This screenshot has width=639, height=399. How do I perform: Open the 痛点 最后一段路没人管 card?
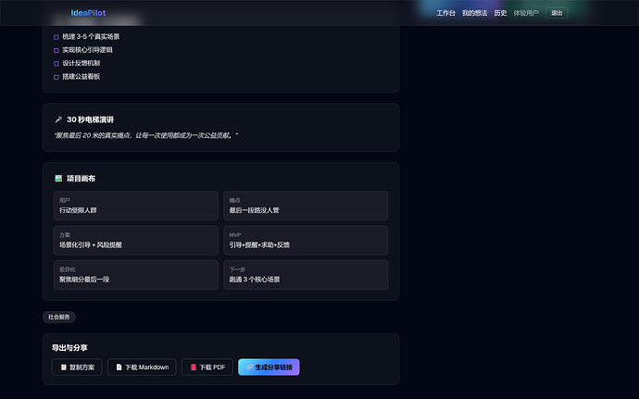click(306, 206)
